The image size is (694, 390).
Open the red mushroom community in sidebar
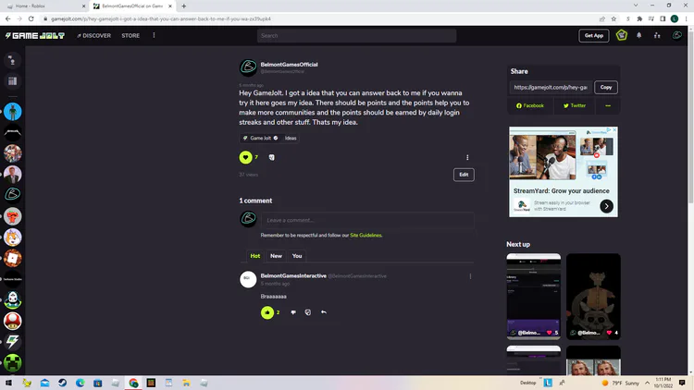tap(12, 321)
